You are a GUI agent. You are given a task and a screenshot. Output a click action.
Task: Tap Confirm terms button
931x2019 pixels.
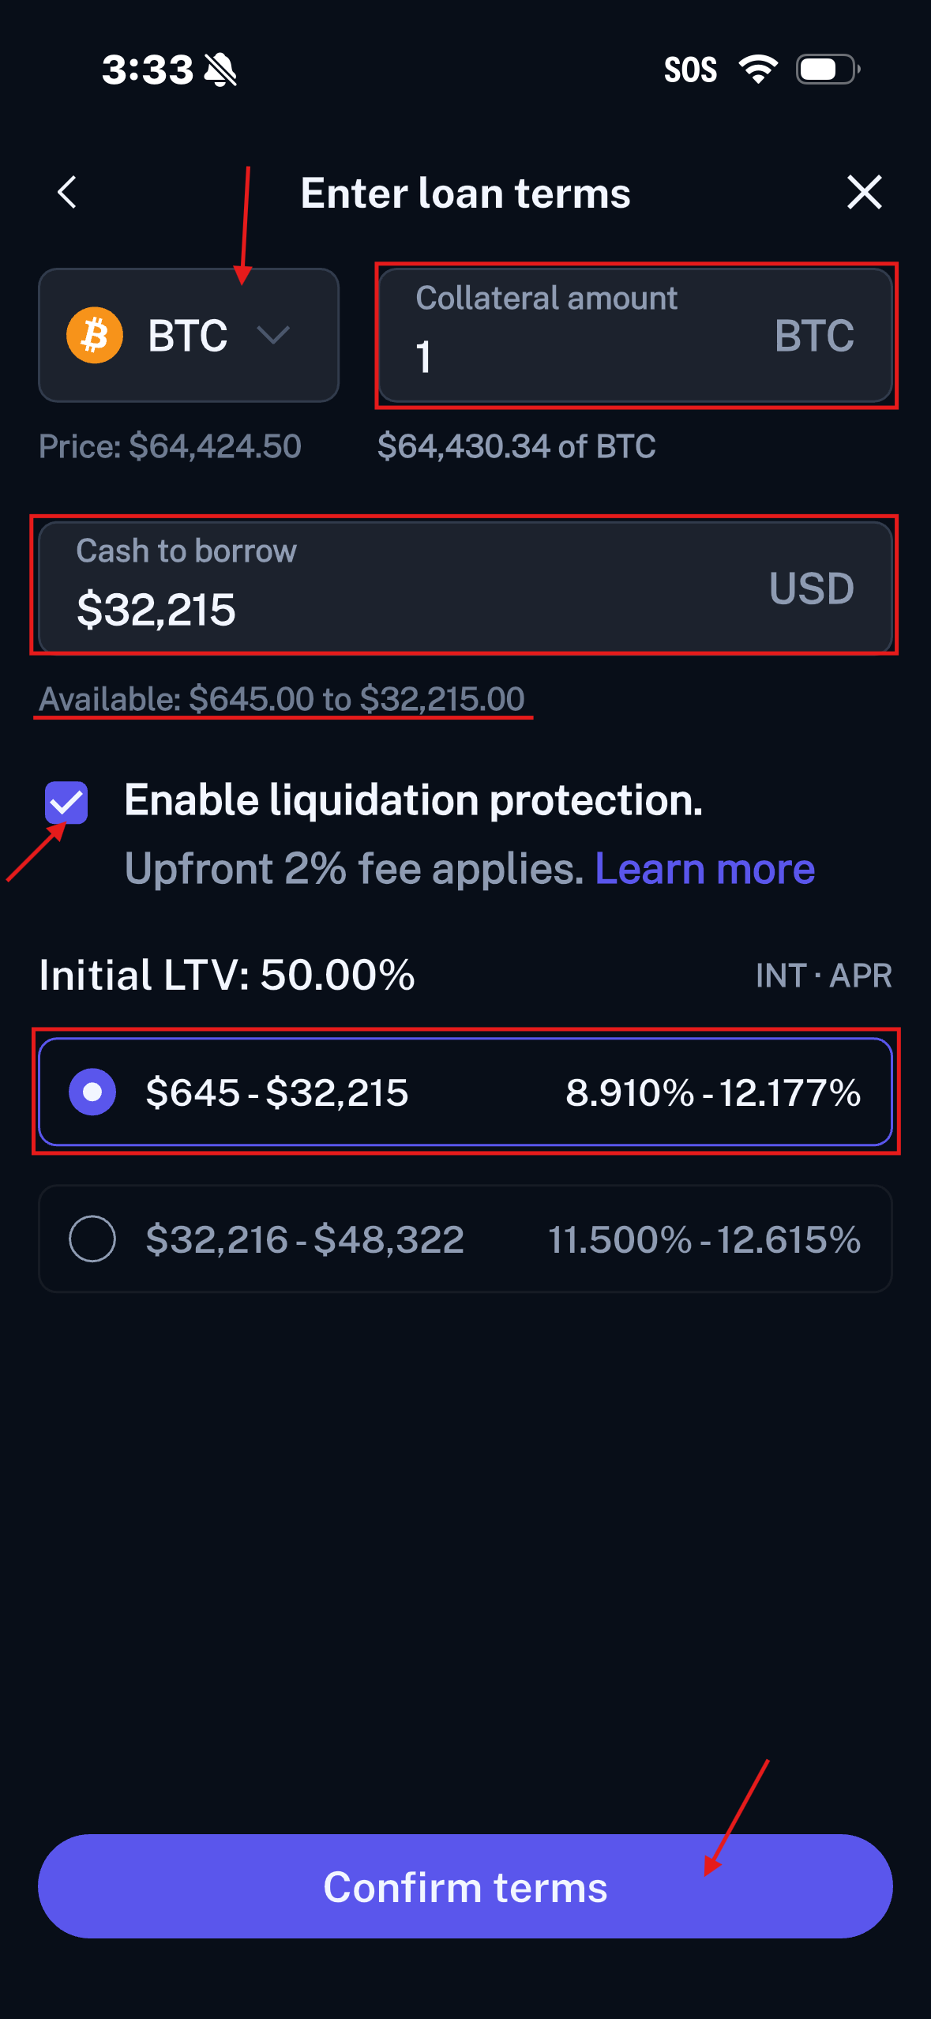[x=465, y=1886]
